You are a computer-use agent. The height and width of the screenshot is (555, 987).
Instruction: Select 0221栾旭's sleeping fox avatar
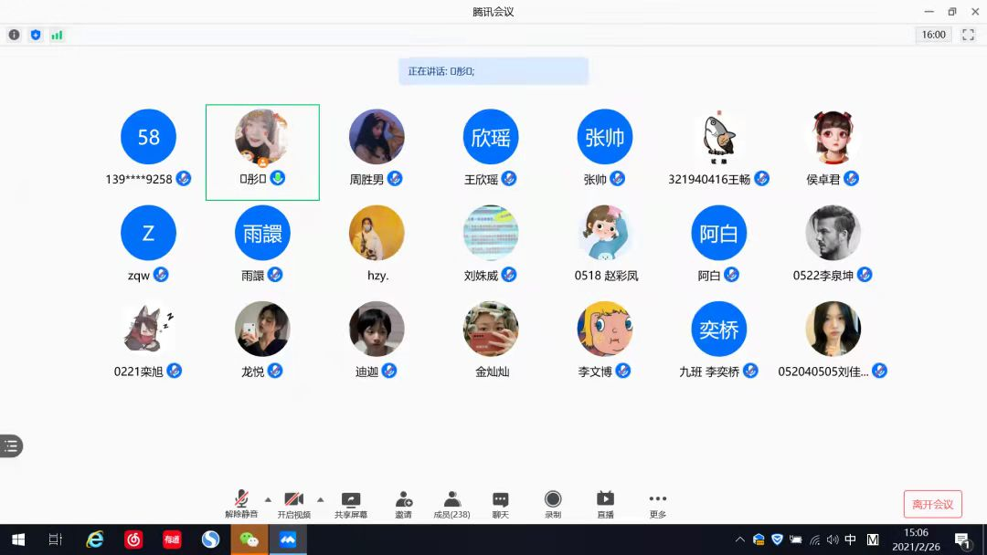[x=149, y=330]
